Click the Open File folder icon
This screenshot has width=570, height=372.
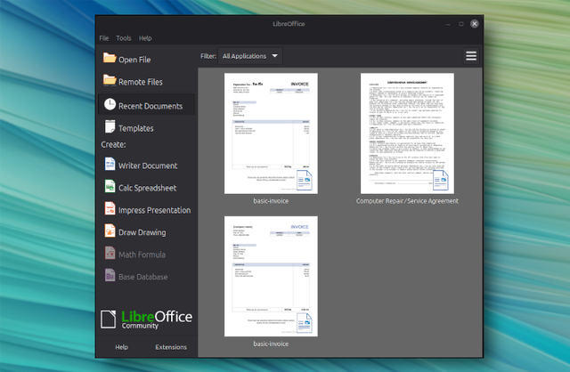[110, 58]
